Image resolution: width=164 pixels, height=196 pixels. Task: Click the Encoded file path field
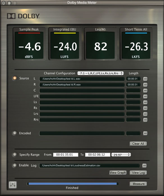click(x=82, y=133)
